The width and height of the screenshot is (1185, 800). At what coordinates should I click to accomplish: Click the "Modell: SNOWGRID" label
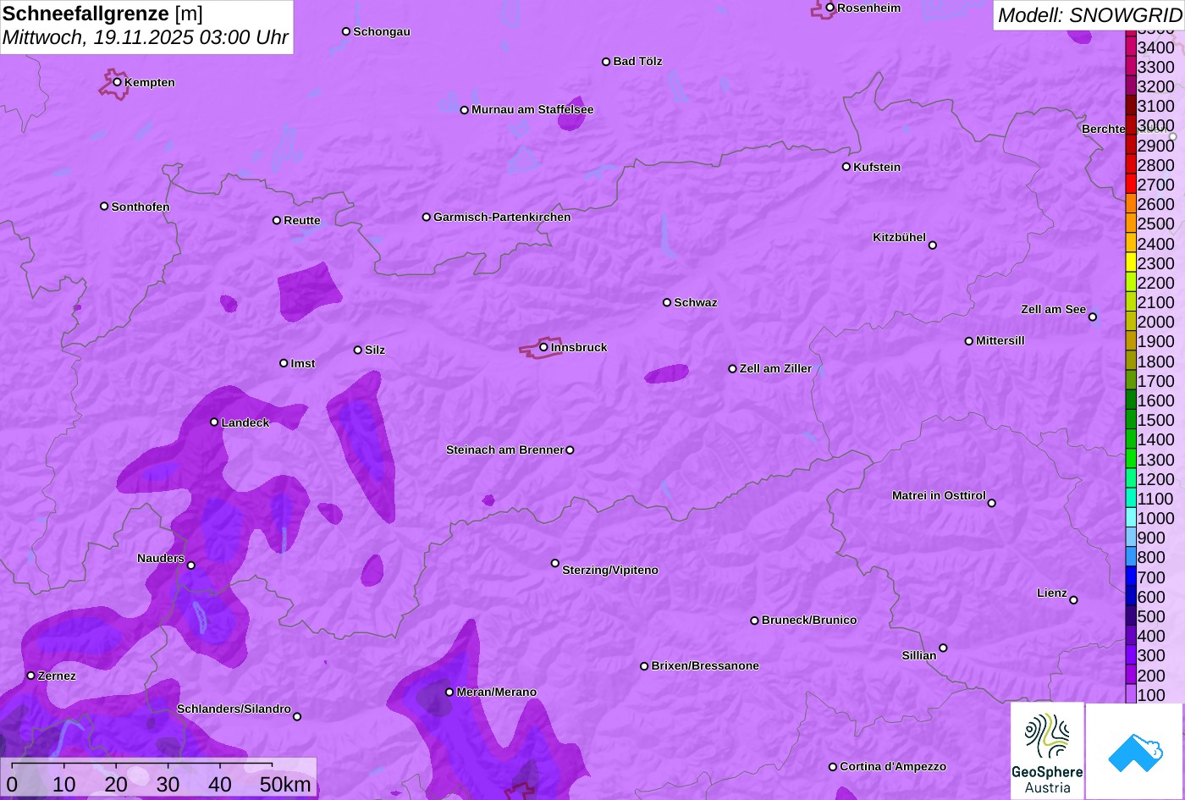(x=1089, y=15)
